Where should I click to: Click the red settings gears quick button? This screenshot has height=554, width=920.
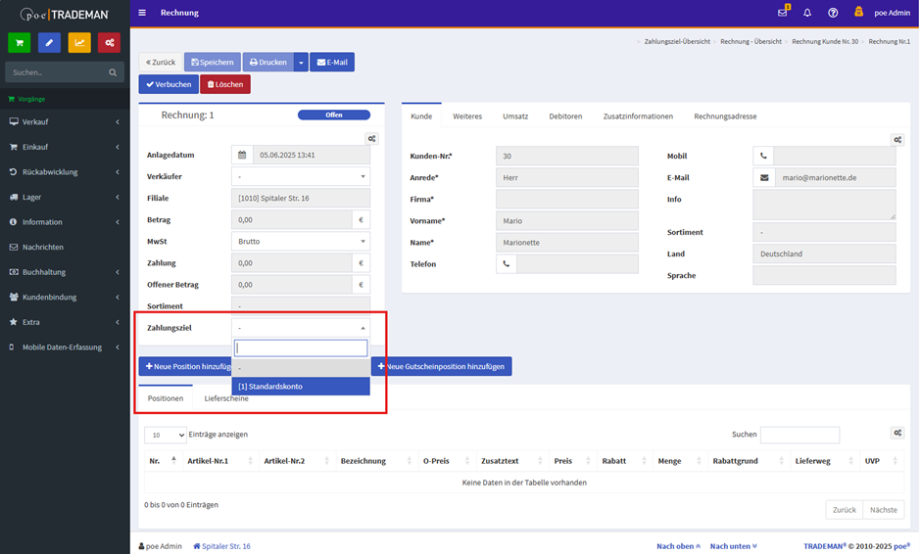(x=109, y=43)
